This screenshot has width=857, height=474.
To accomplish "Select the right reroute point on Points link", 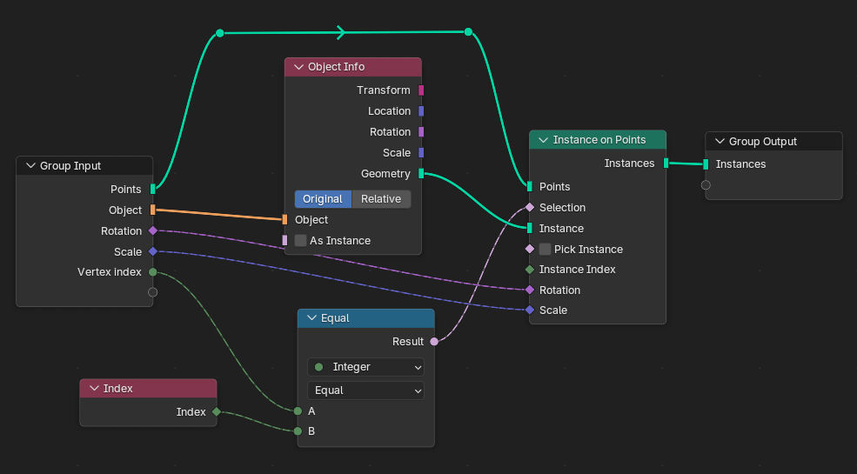I will [468, 32].
